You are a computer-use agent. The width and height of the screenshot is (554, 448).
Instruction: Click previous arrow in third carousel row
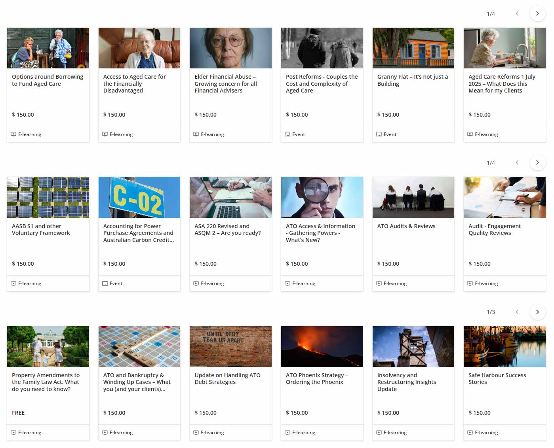(x=517, y=312)
